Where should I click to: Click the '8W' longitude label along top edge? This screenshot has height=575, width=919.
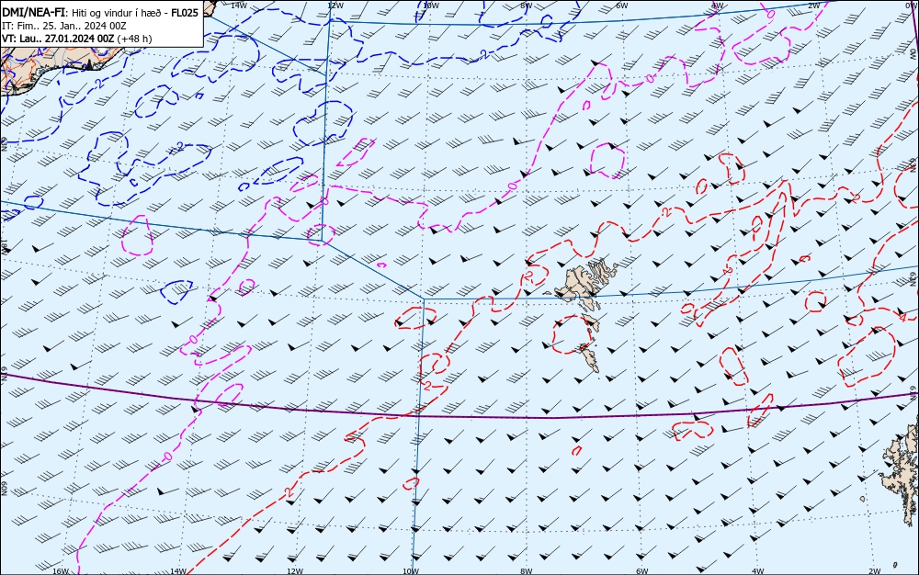[527, 6]
